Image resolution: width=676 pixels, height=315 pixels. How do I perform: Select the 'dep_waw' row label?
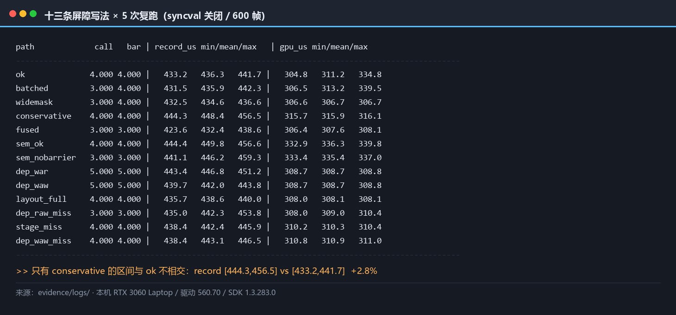point(32,185)
